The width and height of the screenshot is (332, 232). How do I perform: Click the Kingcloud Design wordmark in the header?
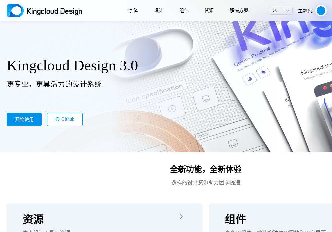[x=54, y=11]
